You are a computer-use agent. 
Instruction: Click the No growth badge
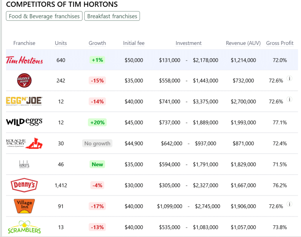97,143
